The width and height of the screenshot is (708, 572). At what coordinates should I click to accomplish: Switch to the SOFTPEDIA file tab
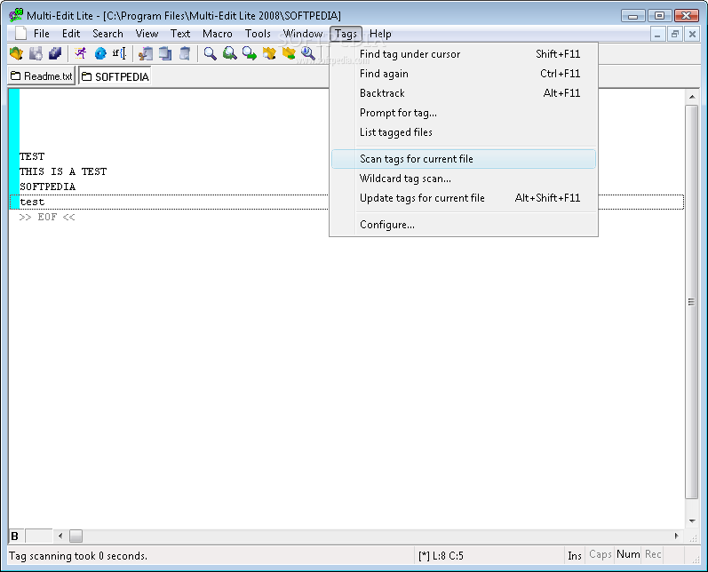pos(115,76)
